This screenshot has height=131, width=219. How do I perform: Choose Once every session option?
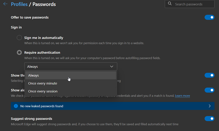[71, 91]
